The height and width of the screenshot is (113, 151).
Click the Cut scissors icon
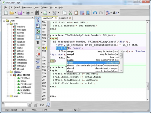70,12
